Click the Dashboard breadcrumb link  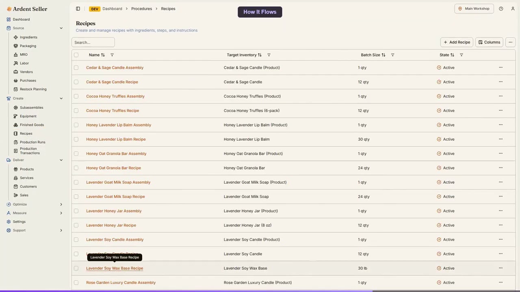112,9
